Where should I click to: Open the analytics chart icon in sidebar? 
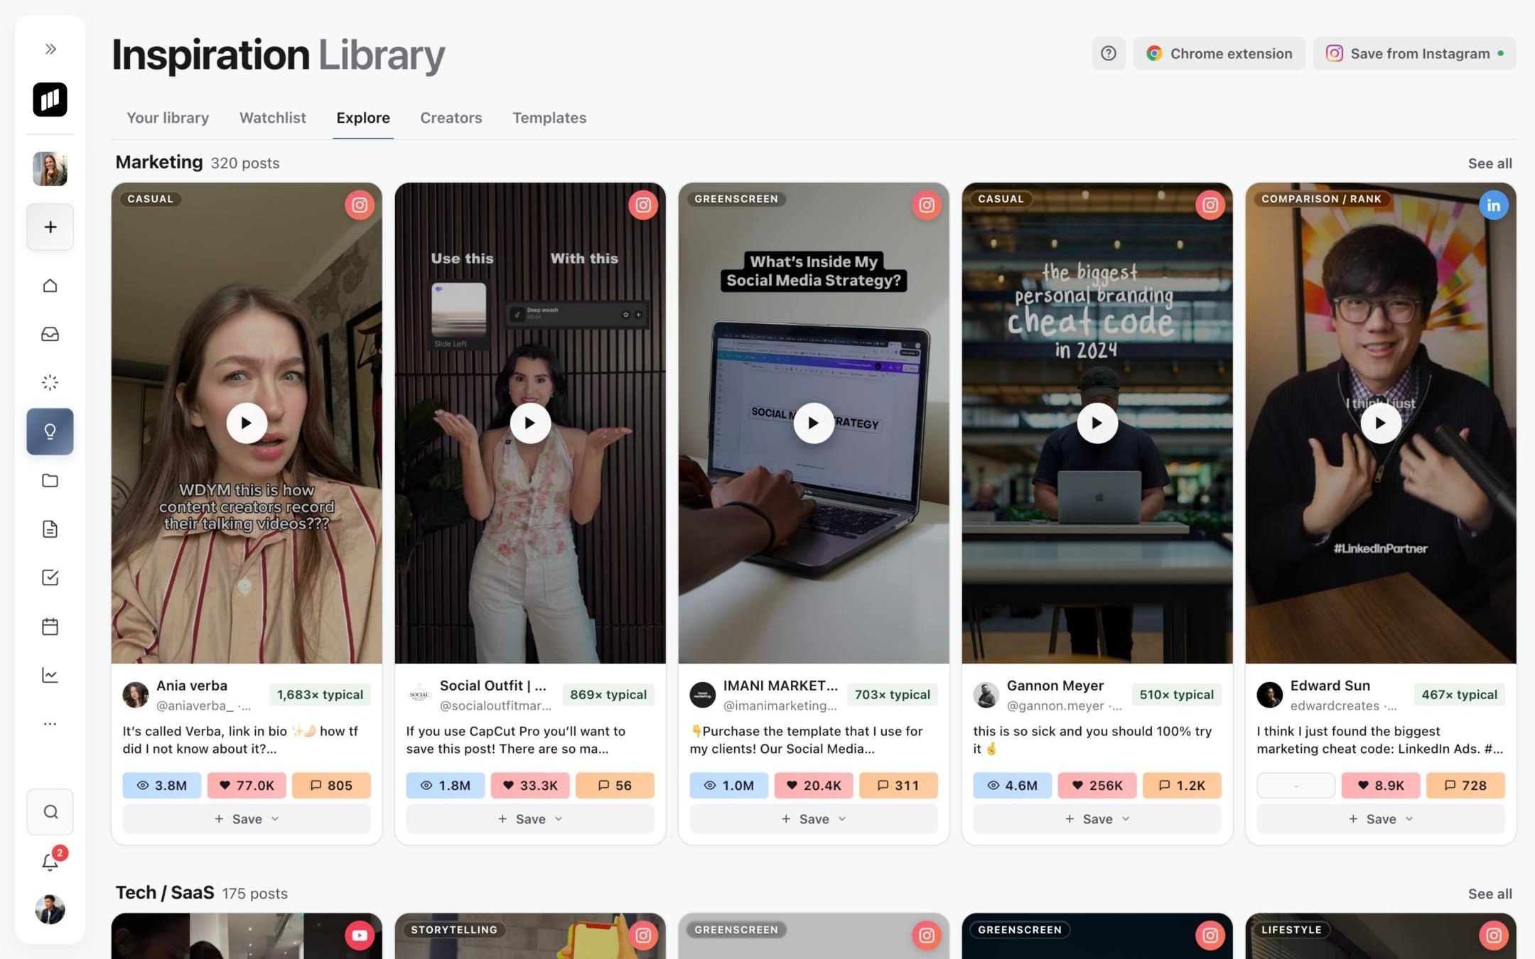pyautogui.click(x=50, y=675)
